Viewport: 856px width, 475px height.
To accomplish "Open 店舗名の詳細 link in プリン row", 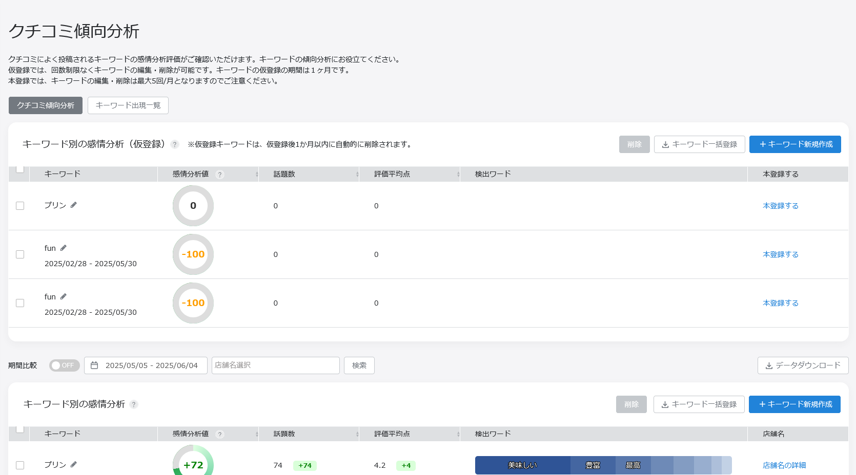I will click(x=784, y=465).
